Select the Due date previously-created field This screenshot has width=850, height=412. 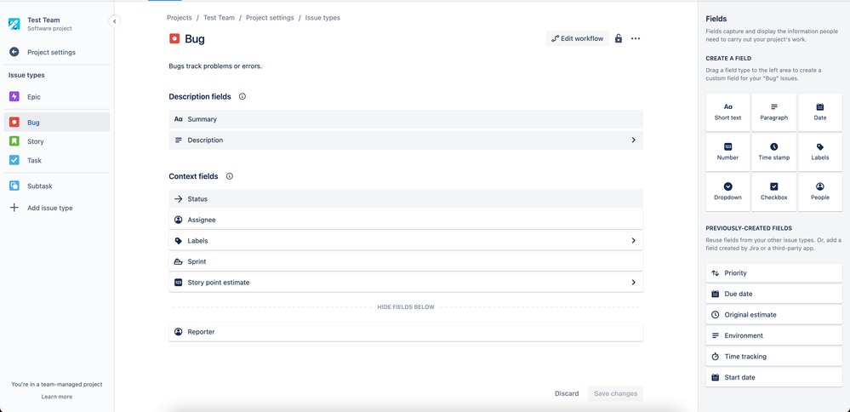click(x=773, y=294)
